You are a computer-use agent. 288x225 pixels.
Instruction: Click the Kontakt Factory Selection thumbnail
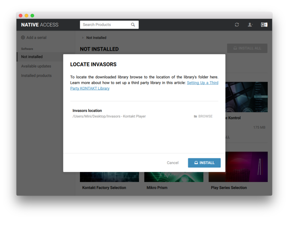click(x=109, y=177)
